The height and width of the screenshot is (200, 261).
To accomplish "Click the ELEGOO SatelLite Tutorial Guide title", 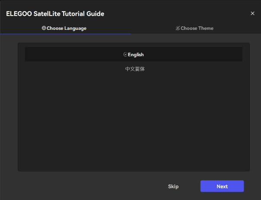I will [x=55, y=13].
